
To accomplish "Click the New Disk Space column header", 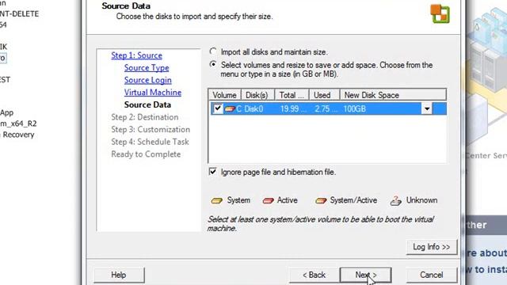I will [393, 95].
